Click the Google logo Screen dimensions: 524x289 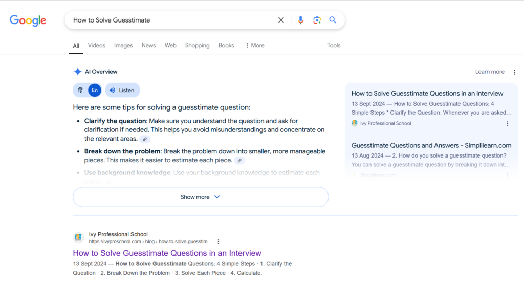click(x=28, y=20)
